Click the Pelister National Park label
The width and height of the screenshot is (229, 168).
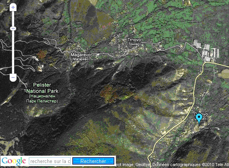(42, 88)
